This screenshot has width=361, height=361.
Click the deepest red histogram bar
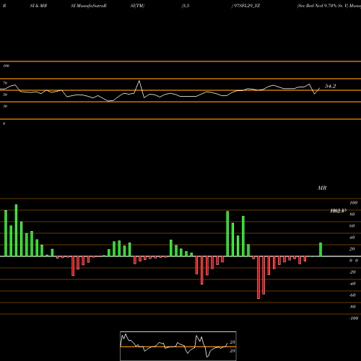258,277
